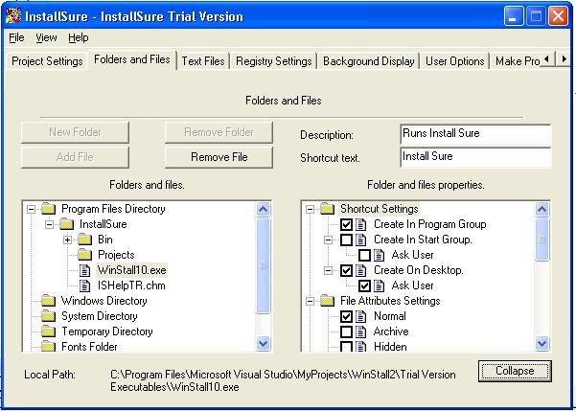576x411 pixels.
Task: Click up arrow of properties tree scrollbar
Action: point(542,210)
